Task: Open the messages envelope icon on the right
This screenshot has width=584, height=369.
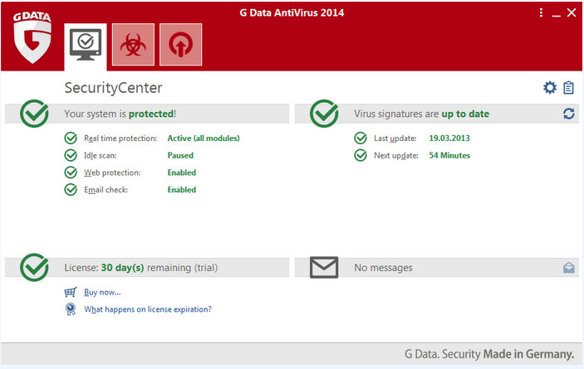Action: coord(569,268)
